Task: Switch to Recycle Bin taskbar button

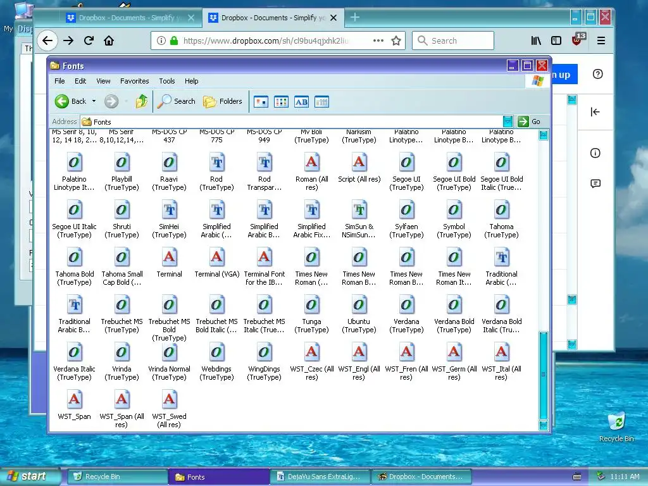Action: [116, 477]
